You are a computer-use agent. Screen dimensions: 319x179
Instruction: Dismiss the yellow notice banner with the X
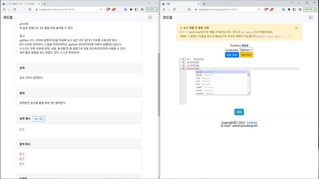(297, 28)
